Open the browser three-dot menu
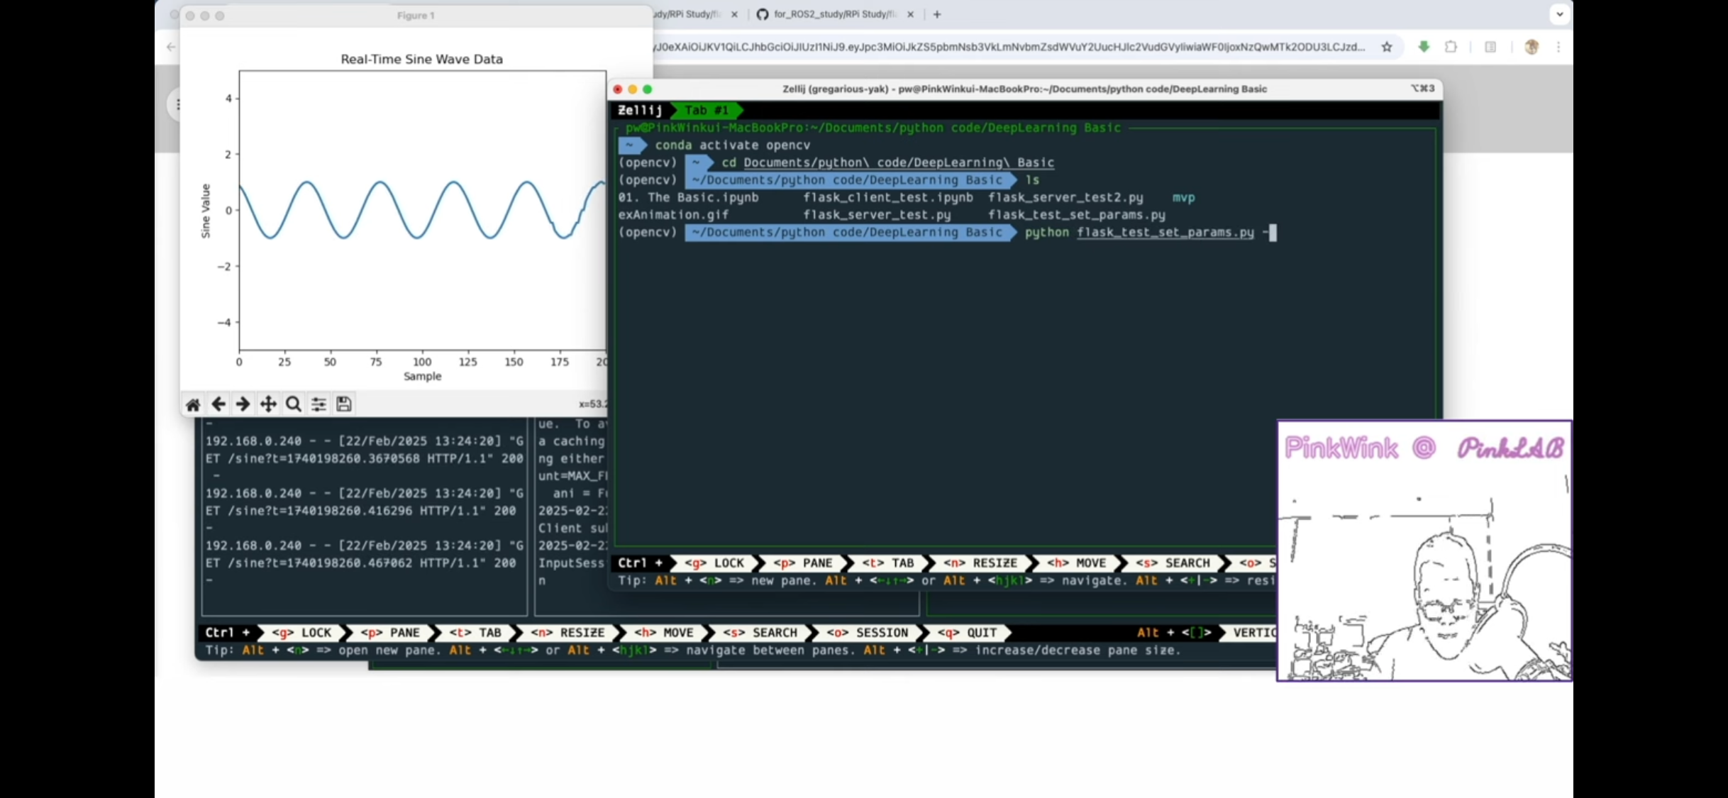The width and height of the screenshot is (1728, 798). [x=1558, y=47]
